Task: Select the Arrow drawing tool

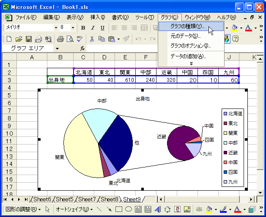Action: click(109, 209)
